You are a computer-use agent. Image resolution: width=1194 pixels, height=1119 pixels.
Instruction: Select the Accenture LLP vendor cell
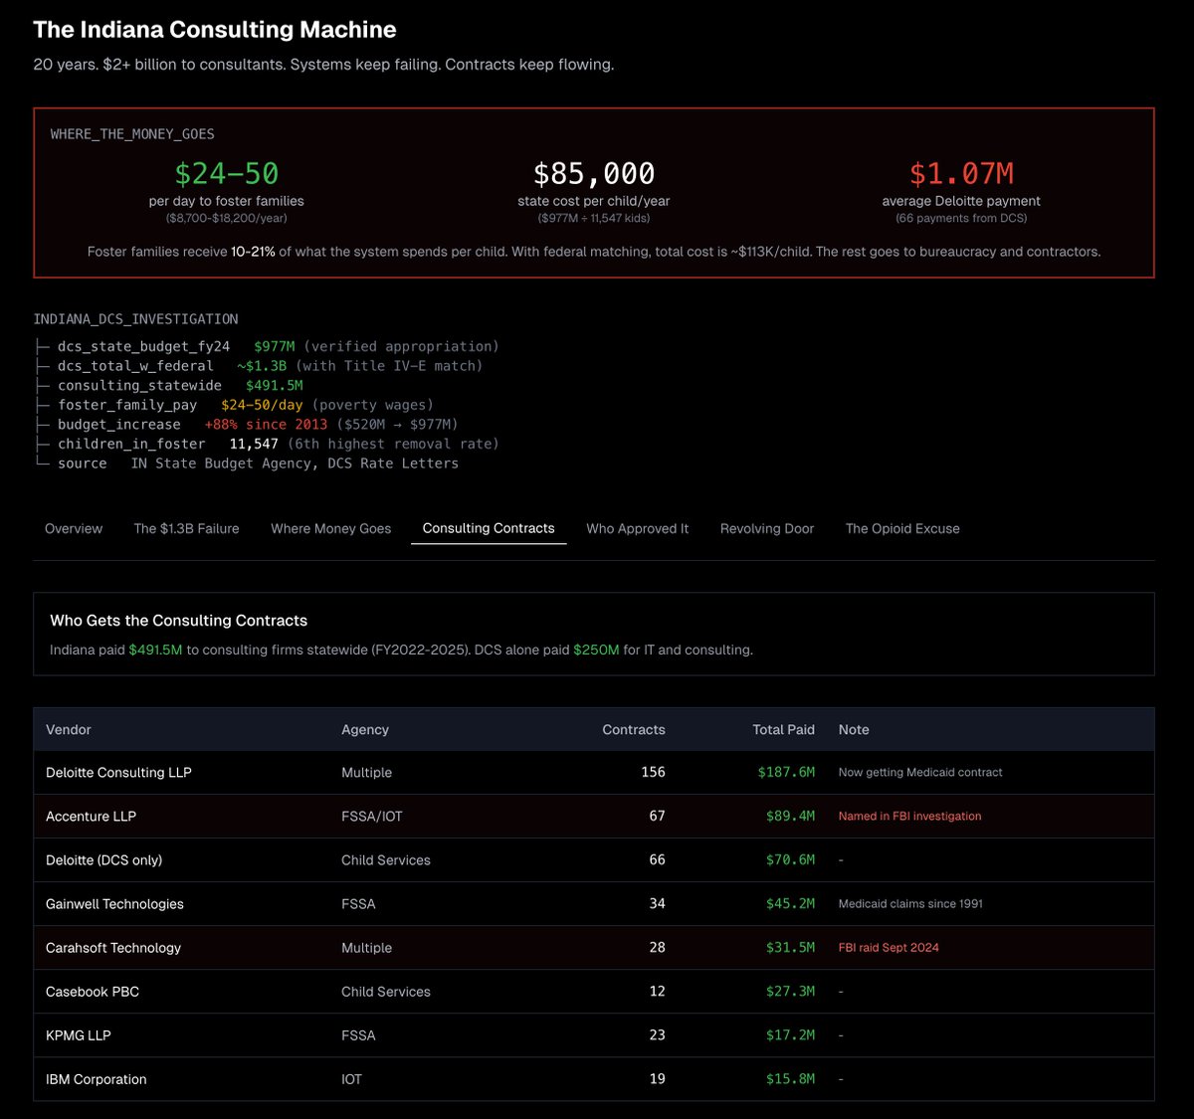pos(91,816)
